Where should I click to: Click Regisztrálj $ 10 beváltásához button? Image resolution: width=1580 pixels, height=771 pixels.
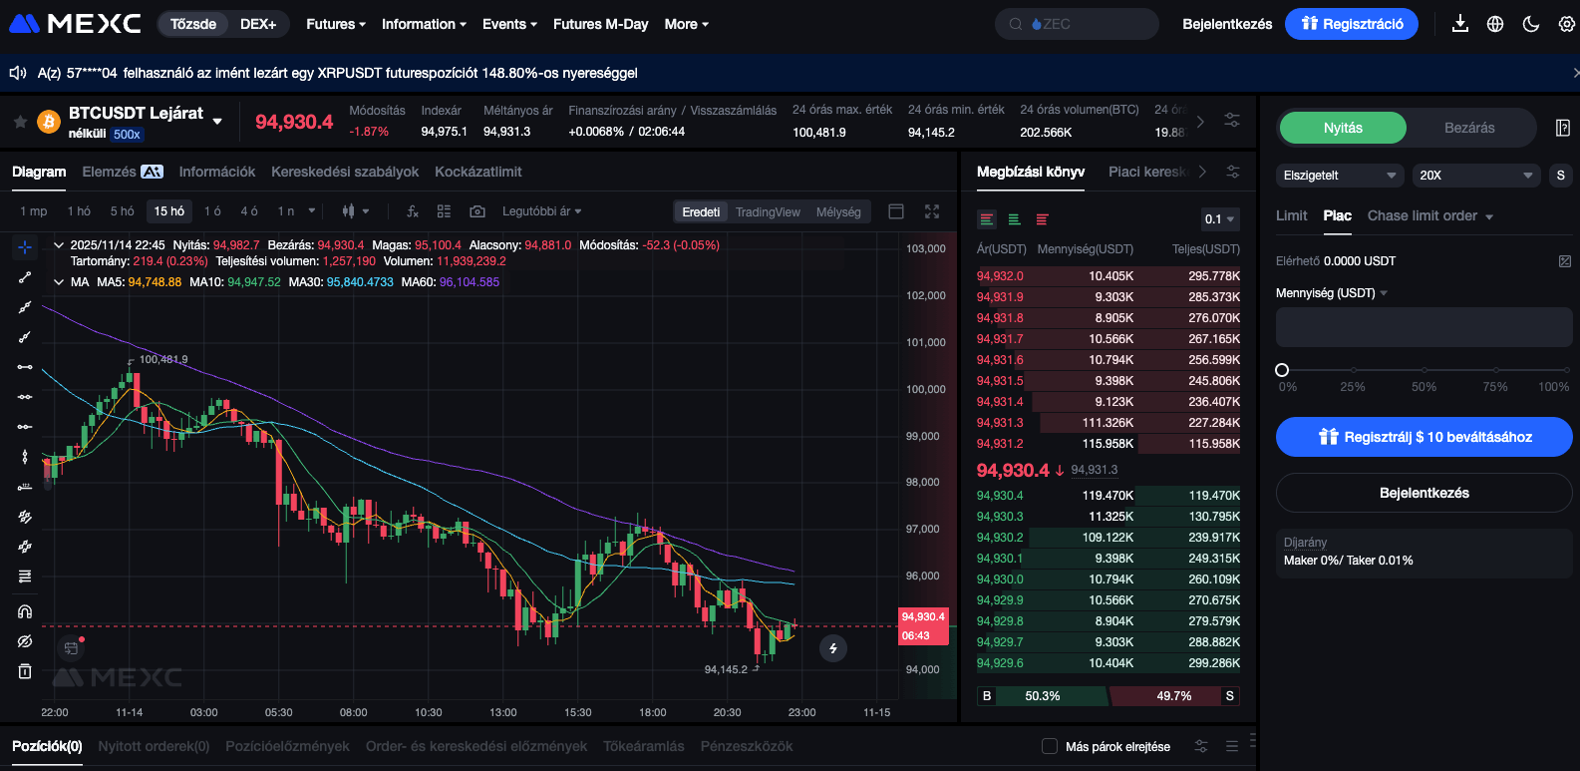pyautogui.click(x=1424, y=437)
